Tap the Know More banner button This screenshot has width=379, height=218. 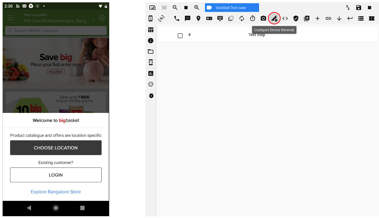[x=56, y=72]
